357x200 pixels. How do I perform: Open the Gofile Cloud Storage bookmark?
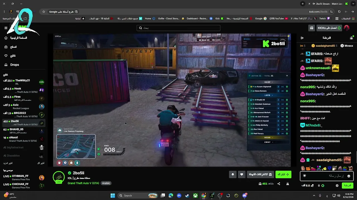point(171,19)
